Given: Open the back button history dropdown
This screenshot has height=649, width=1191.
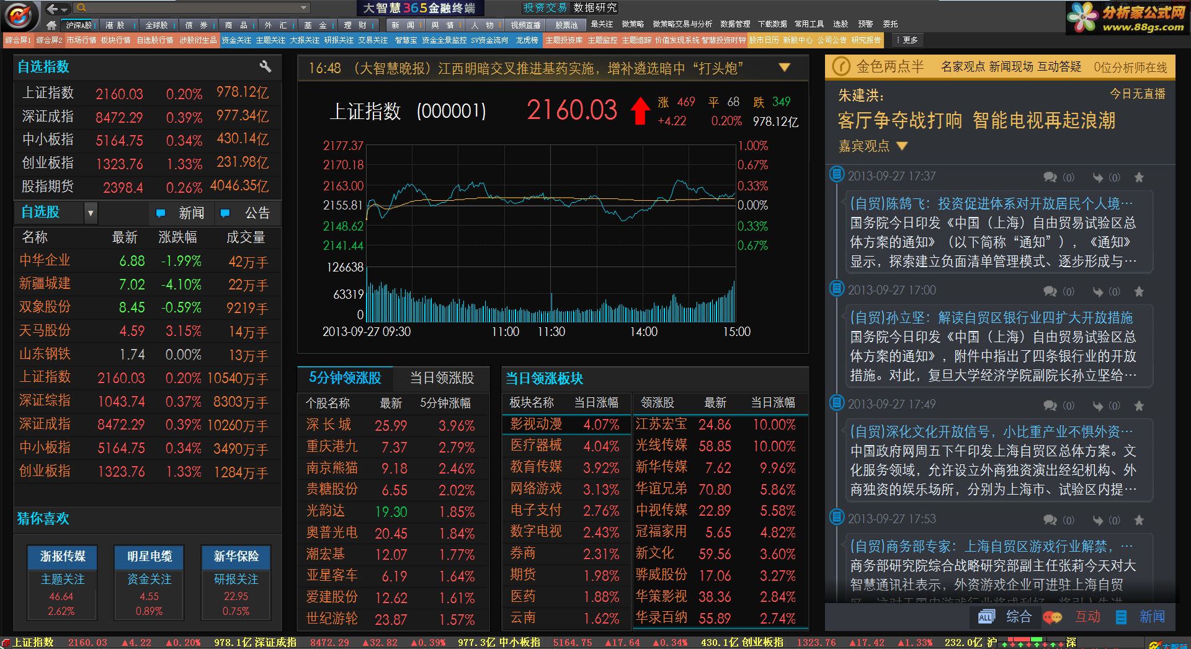Looking at the screenshot, I should pyautogui.click(x=64, y=9).
